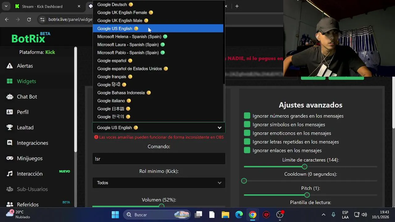Image resolution: width=395 pixels, height=222 pixels.
Task: Open the weather widget showing 20°C
Action: tap(19, 214)
